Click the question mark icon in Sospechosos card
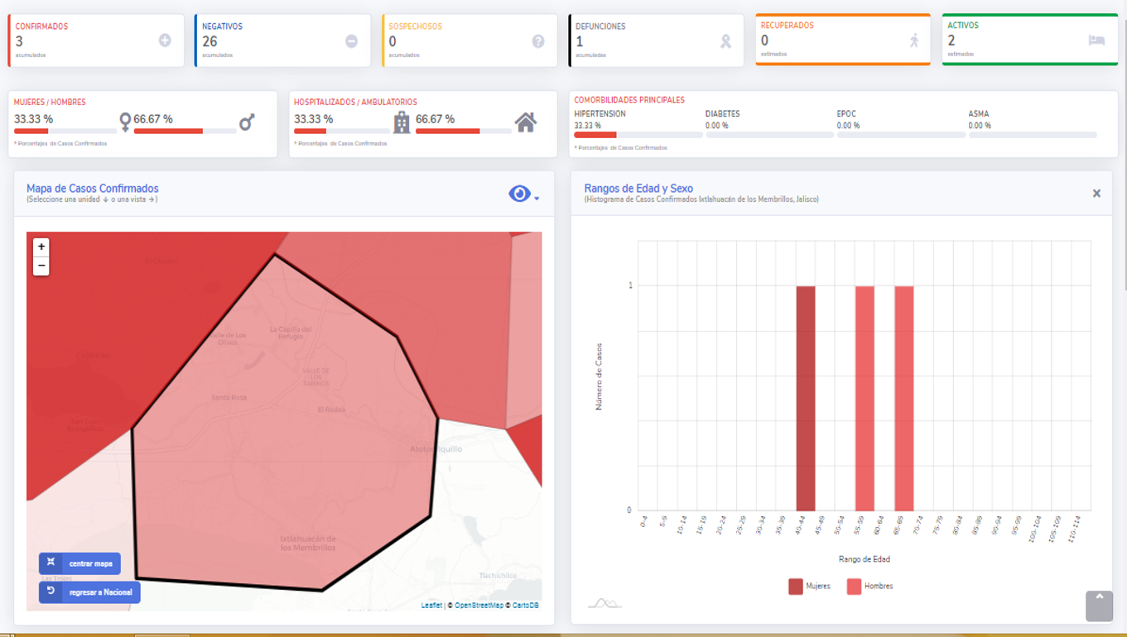 [x=538, y=41]
